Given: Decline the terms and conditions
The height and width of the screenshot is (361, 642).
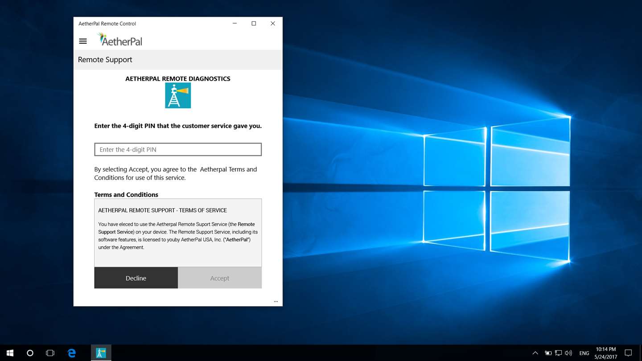Looking at the screenshot, I should click(136, 278).
